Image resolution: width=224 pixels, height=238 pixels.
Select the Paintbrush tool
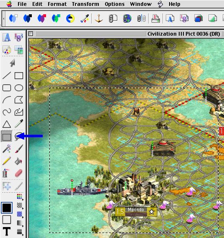coord(19,149)
